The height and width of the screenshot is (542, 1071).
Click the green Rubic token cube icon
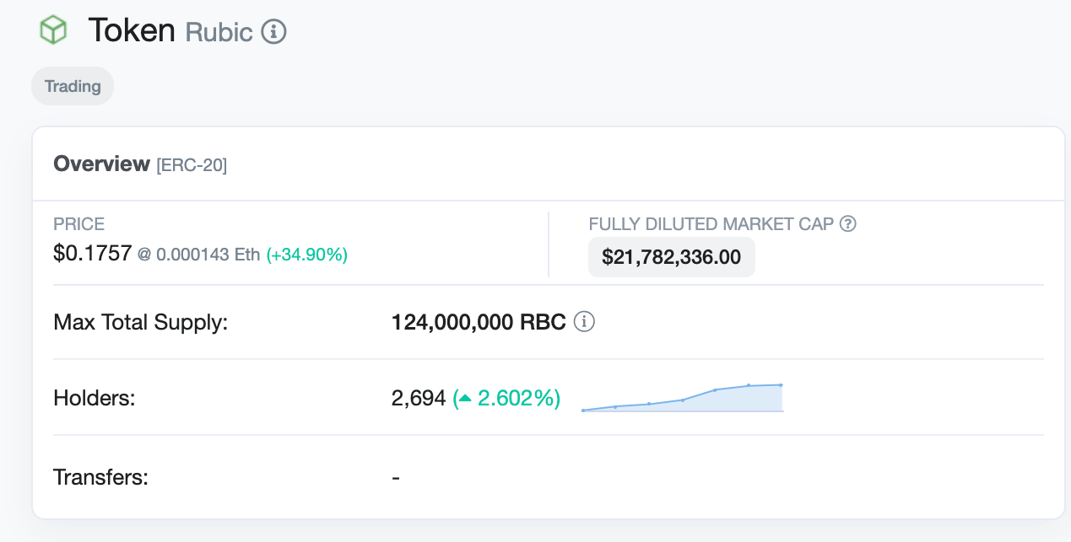[x=53, y=30]
